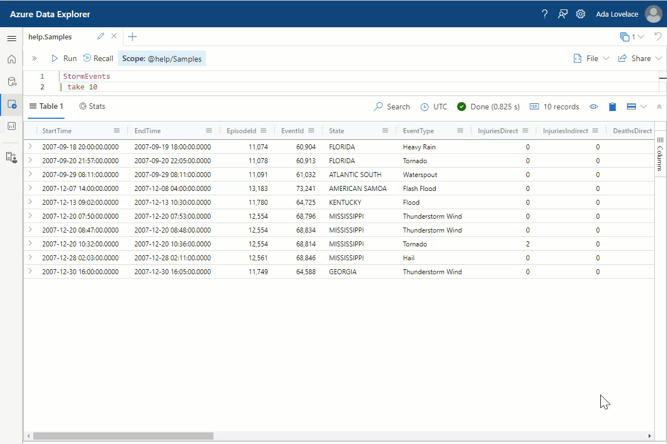Open settings gear icon

(x=581, y=14)
